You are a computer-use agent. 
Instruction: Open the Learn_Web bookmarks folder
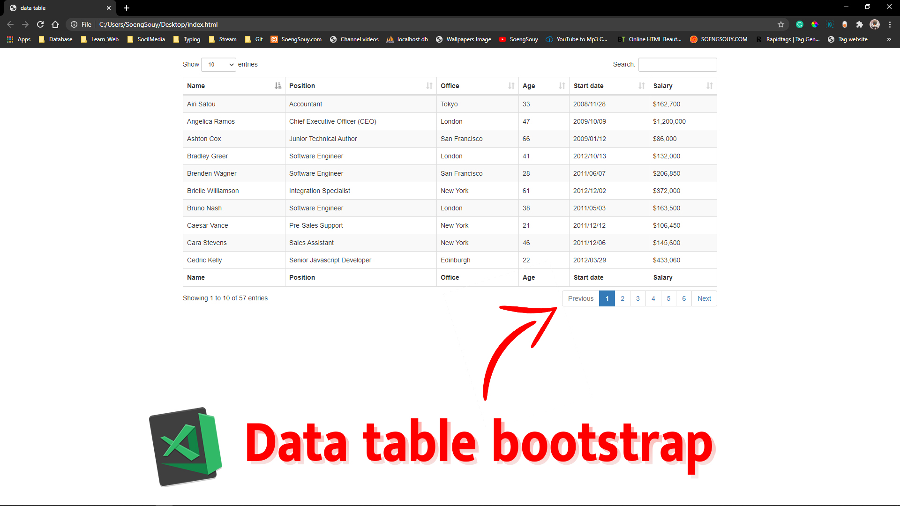click(x=104, y=39)
